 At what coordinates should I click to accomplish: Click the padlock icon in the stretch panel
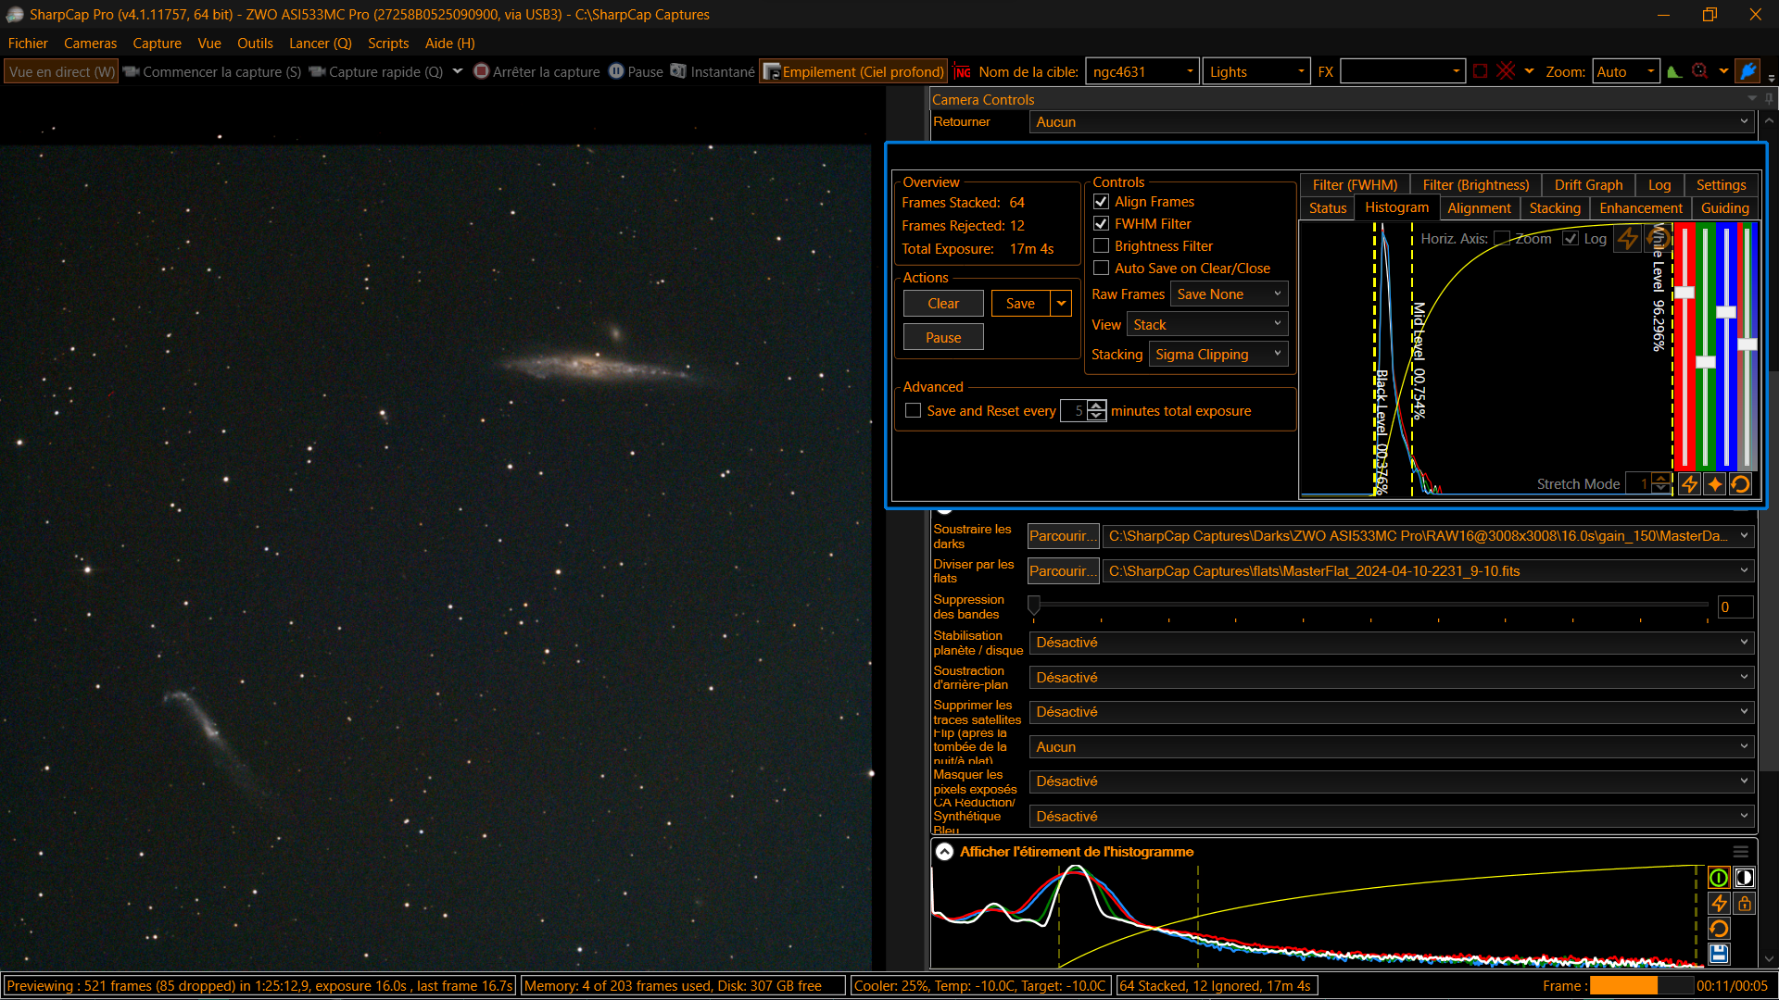pos(1745,904)
